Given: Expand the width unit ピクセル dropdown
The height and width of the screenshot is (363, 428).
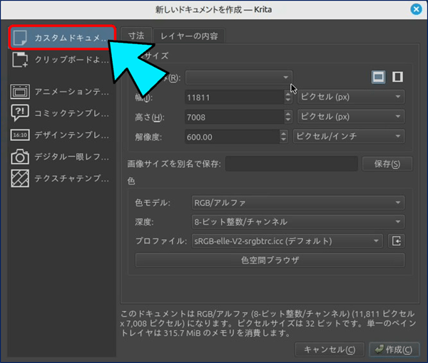Looking at the screenshot, I should pyautogui.click(x=349, y=97).
